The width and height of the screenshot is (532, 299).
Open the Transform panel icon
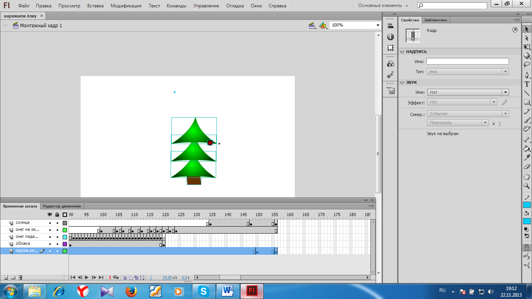pos(390,48)
